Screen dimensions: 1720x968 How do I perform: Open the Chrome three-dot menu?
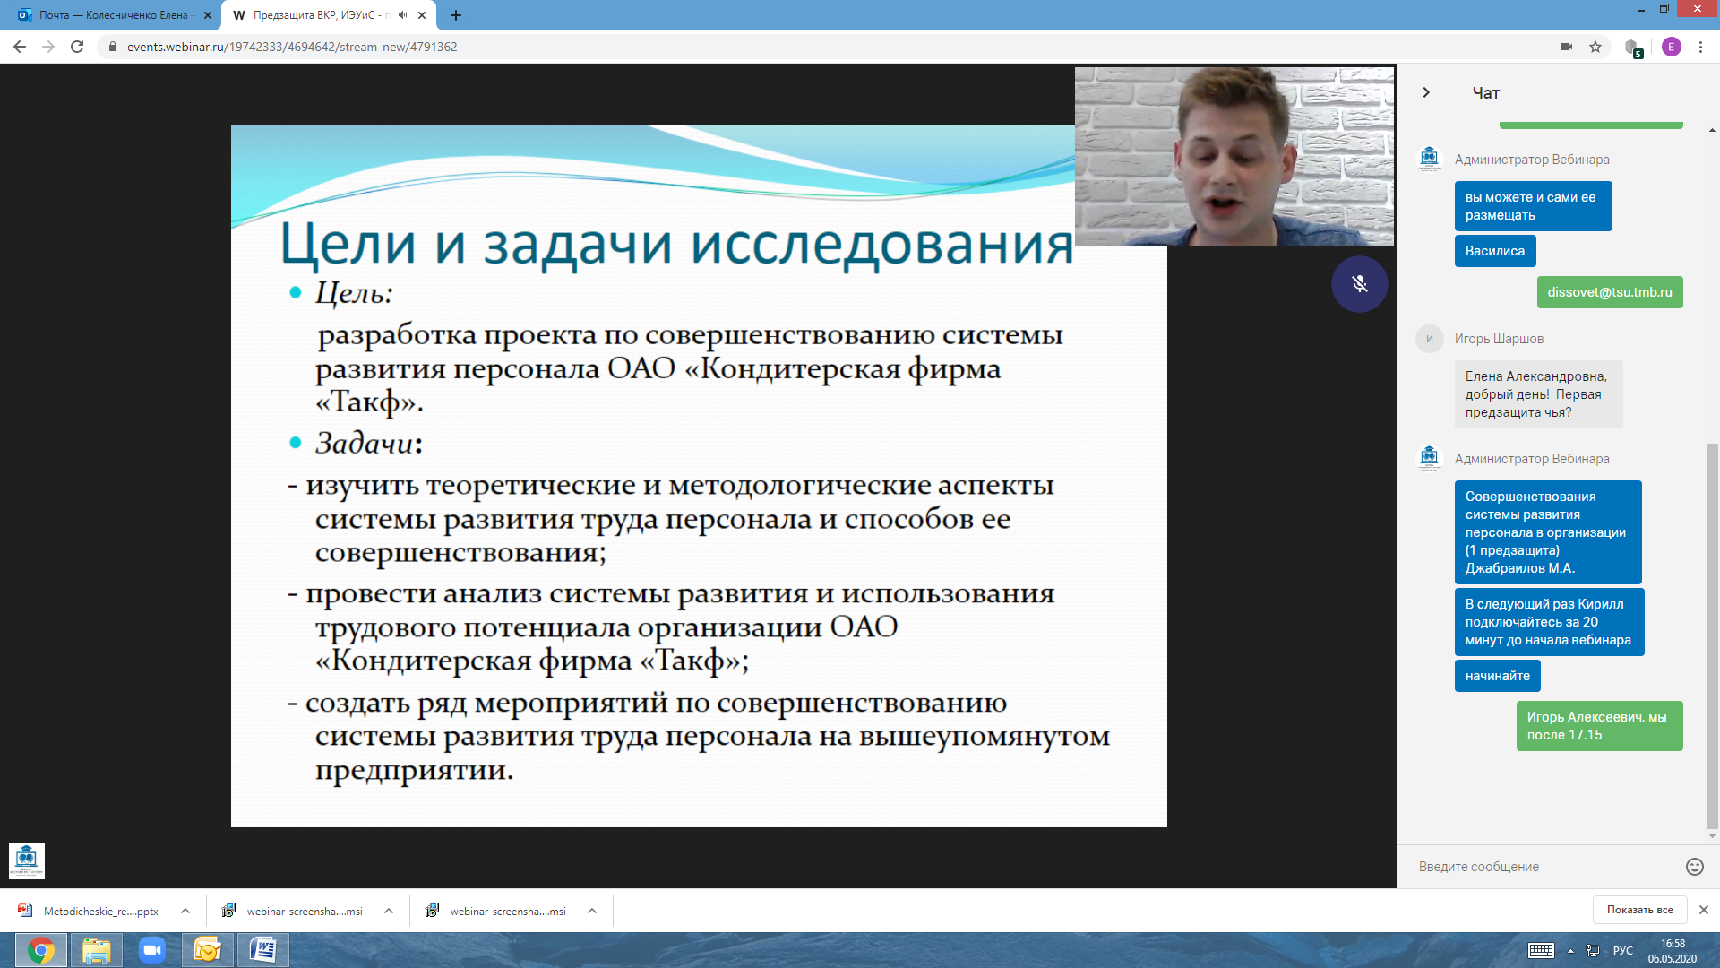[1700, 47]
